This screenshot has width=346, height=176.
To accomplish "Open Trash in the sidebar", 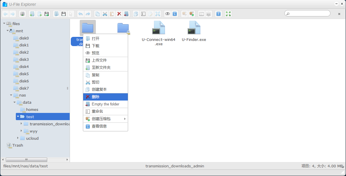I will pos(18,145).
